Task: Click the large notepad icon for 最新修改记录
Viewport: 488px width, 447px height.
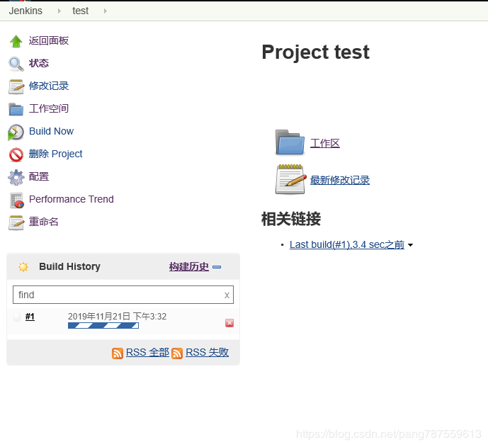Action: (x=290, y=179)
